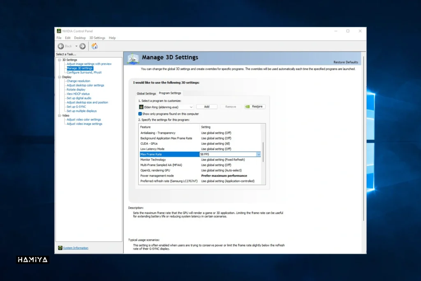Open the File menu
The image size is (421, 281).
(x=59, y=38)
